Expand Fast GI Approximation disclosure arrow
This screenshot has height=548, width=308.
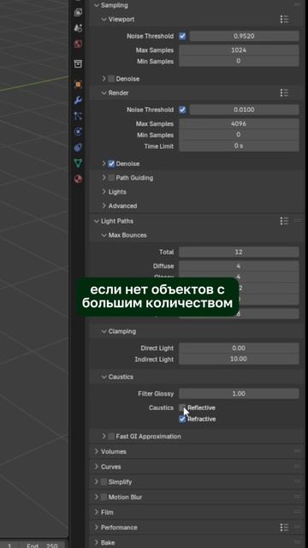(x=104, y=436)
